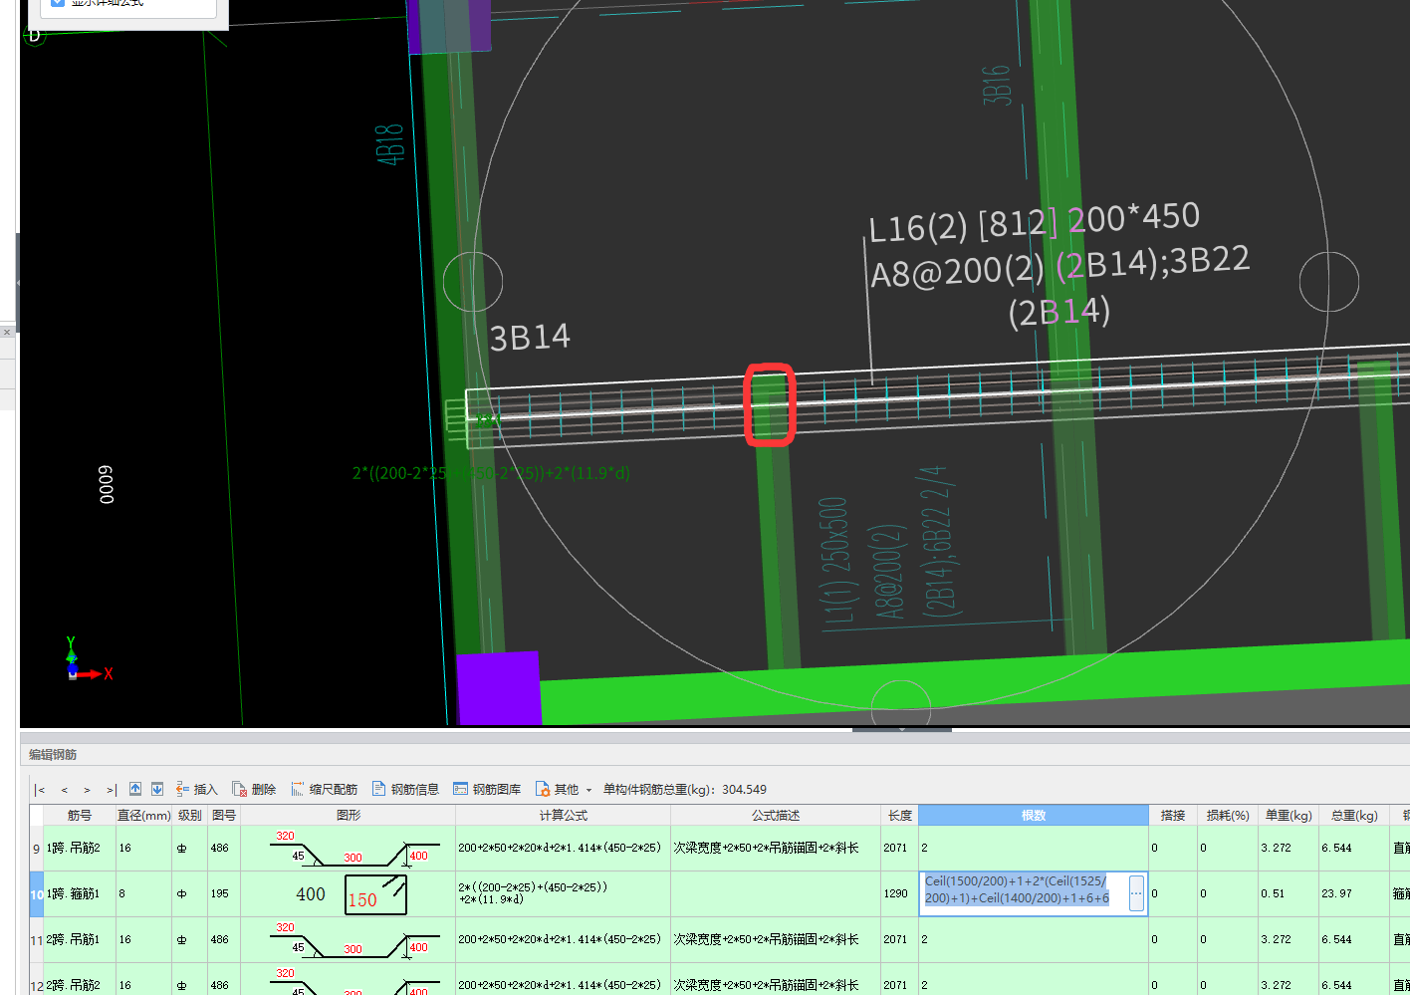The width and height of the screenshot is (1410, 995).
Task: Click 次梁宽度 formula description in row 9
Action: [776, 849]
